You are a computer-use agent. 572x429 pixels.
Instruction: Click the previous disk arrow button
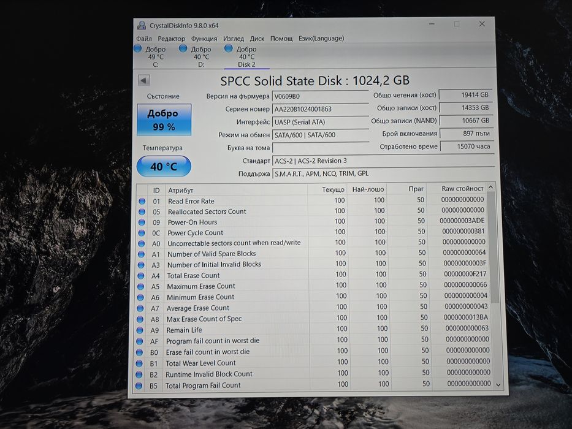point(143,80)
